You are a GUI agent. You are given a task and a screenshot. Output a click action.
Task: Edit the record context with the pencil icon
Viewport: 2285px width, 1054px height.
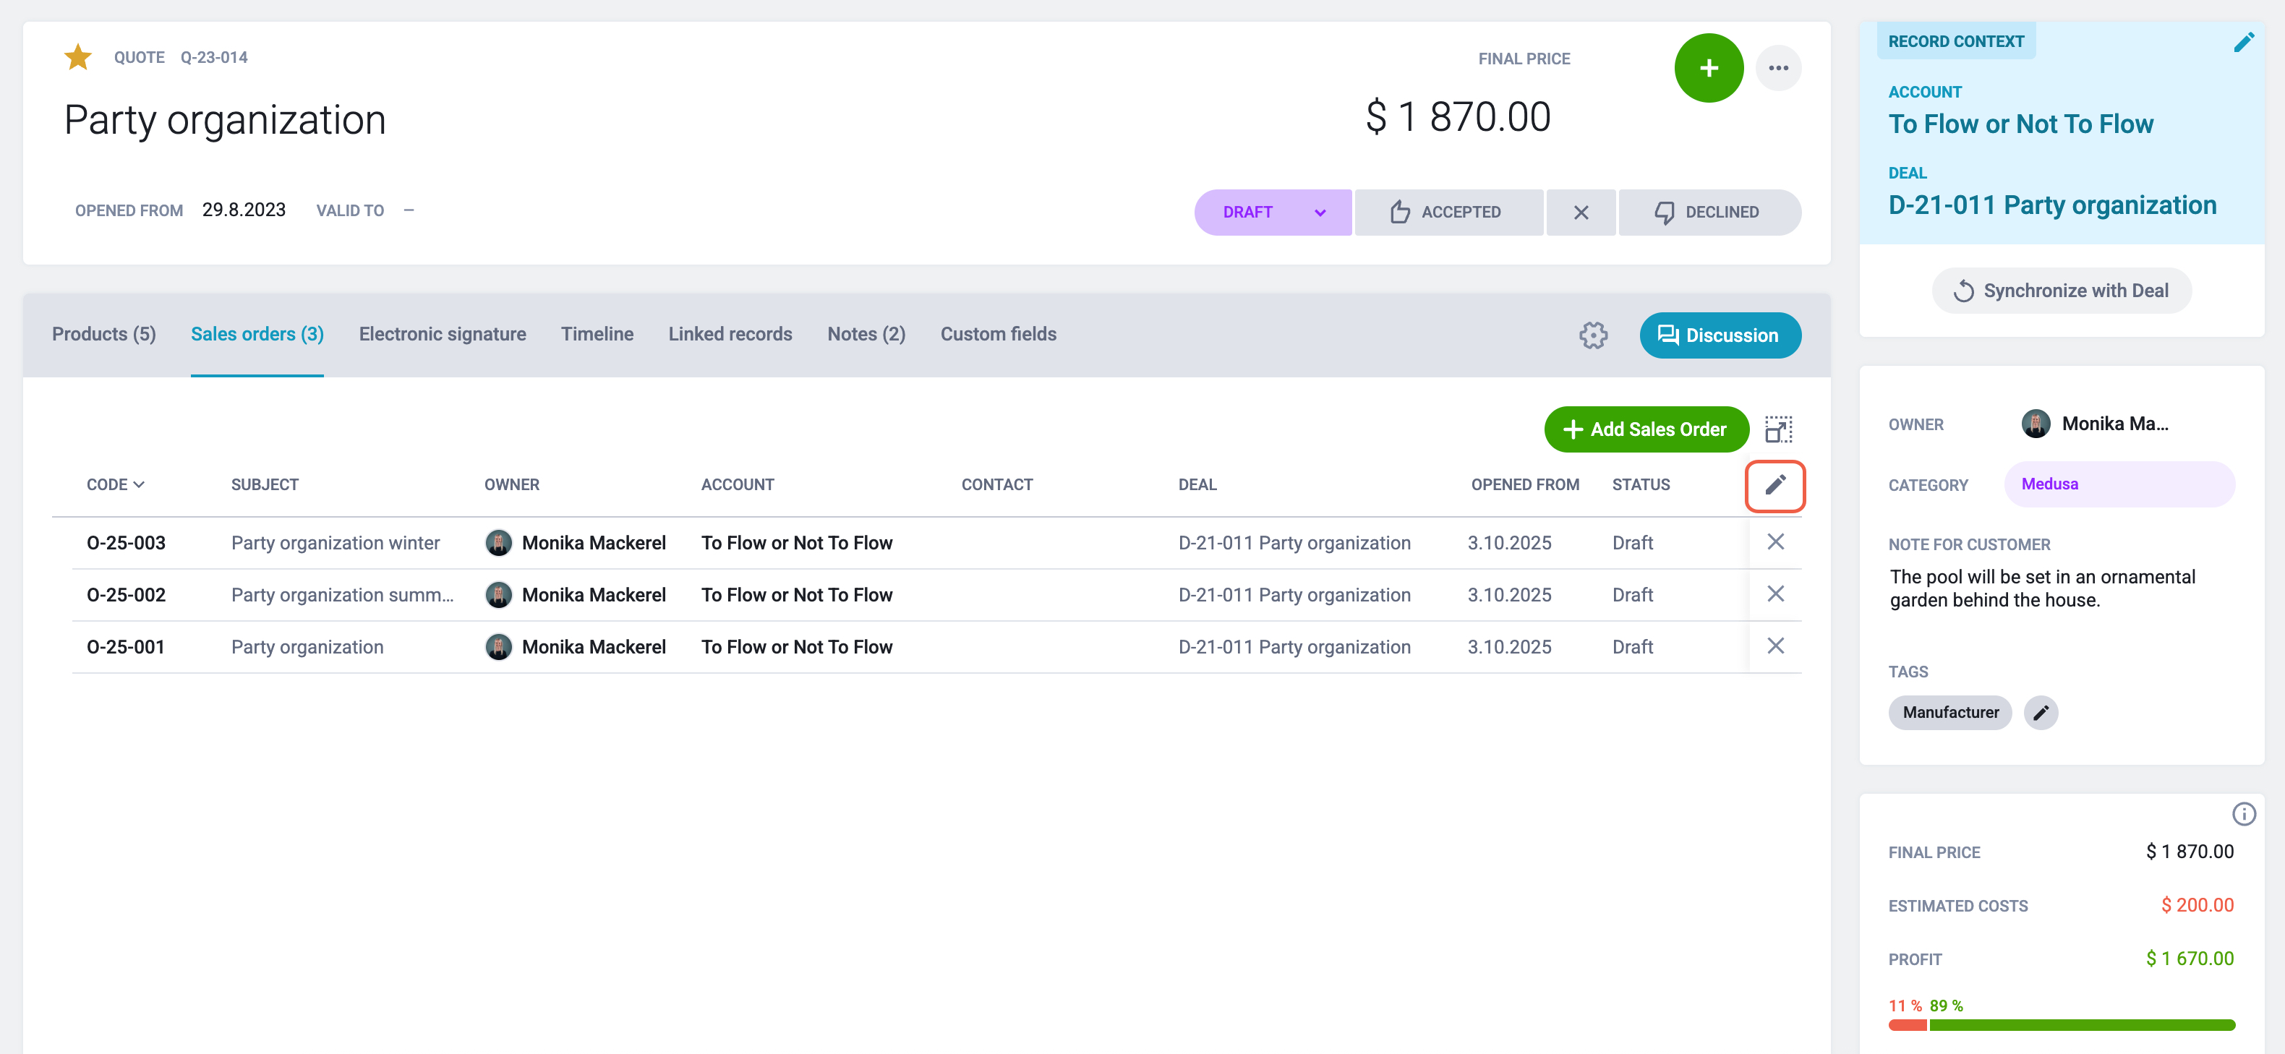[2243, 42]
